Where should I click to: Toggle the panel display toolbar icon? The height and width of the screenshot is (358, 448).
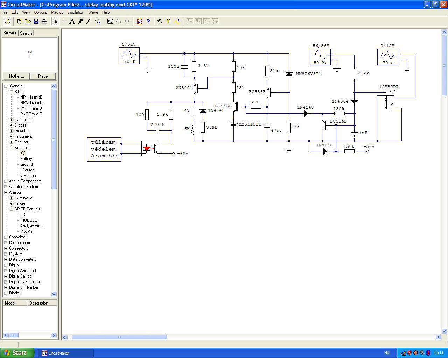tap(7, 21)
